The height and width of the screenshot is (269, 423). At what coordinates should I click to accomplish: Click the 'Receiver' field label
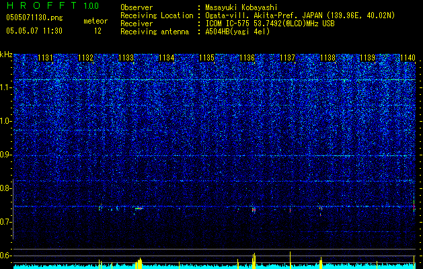[x=137, y=24]
